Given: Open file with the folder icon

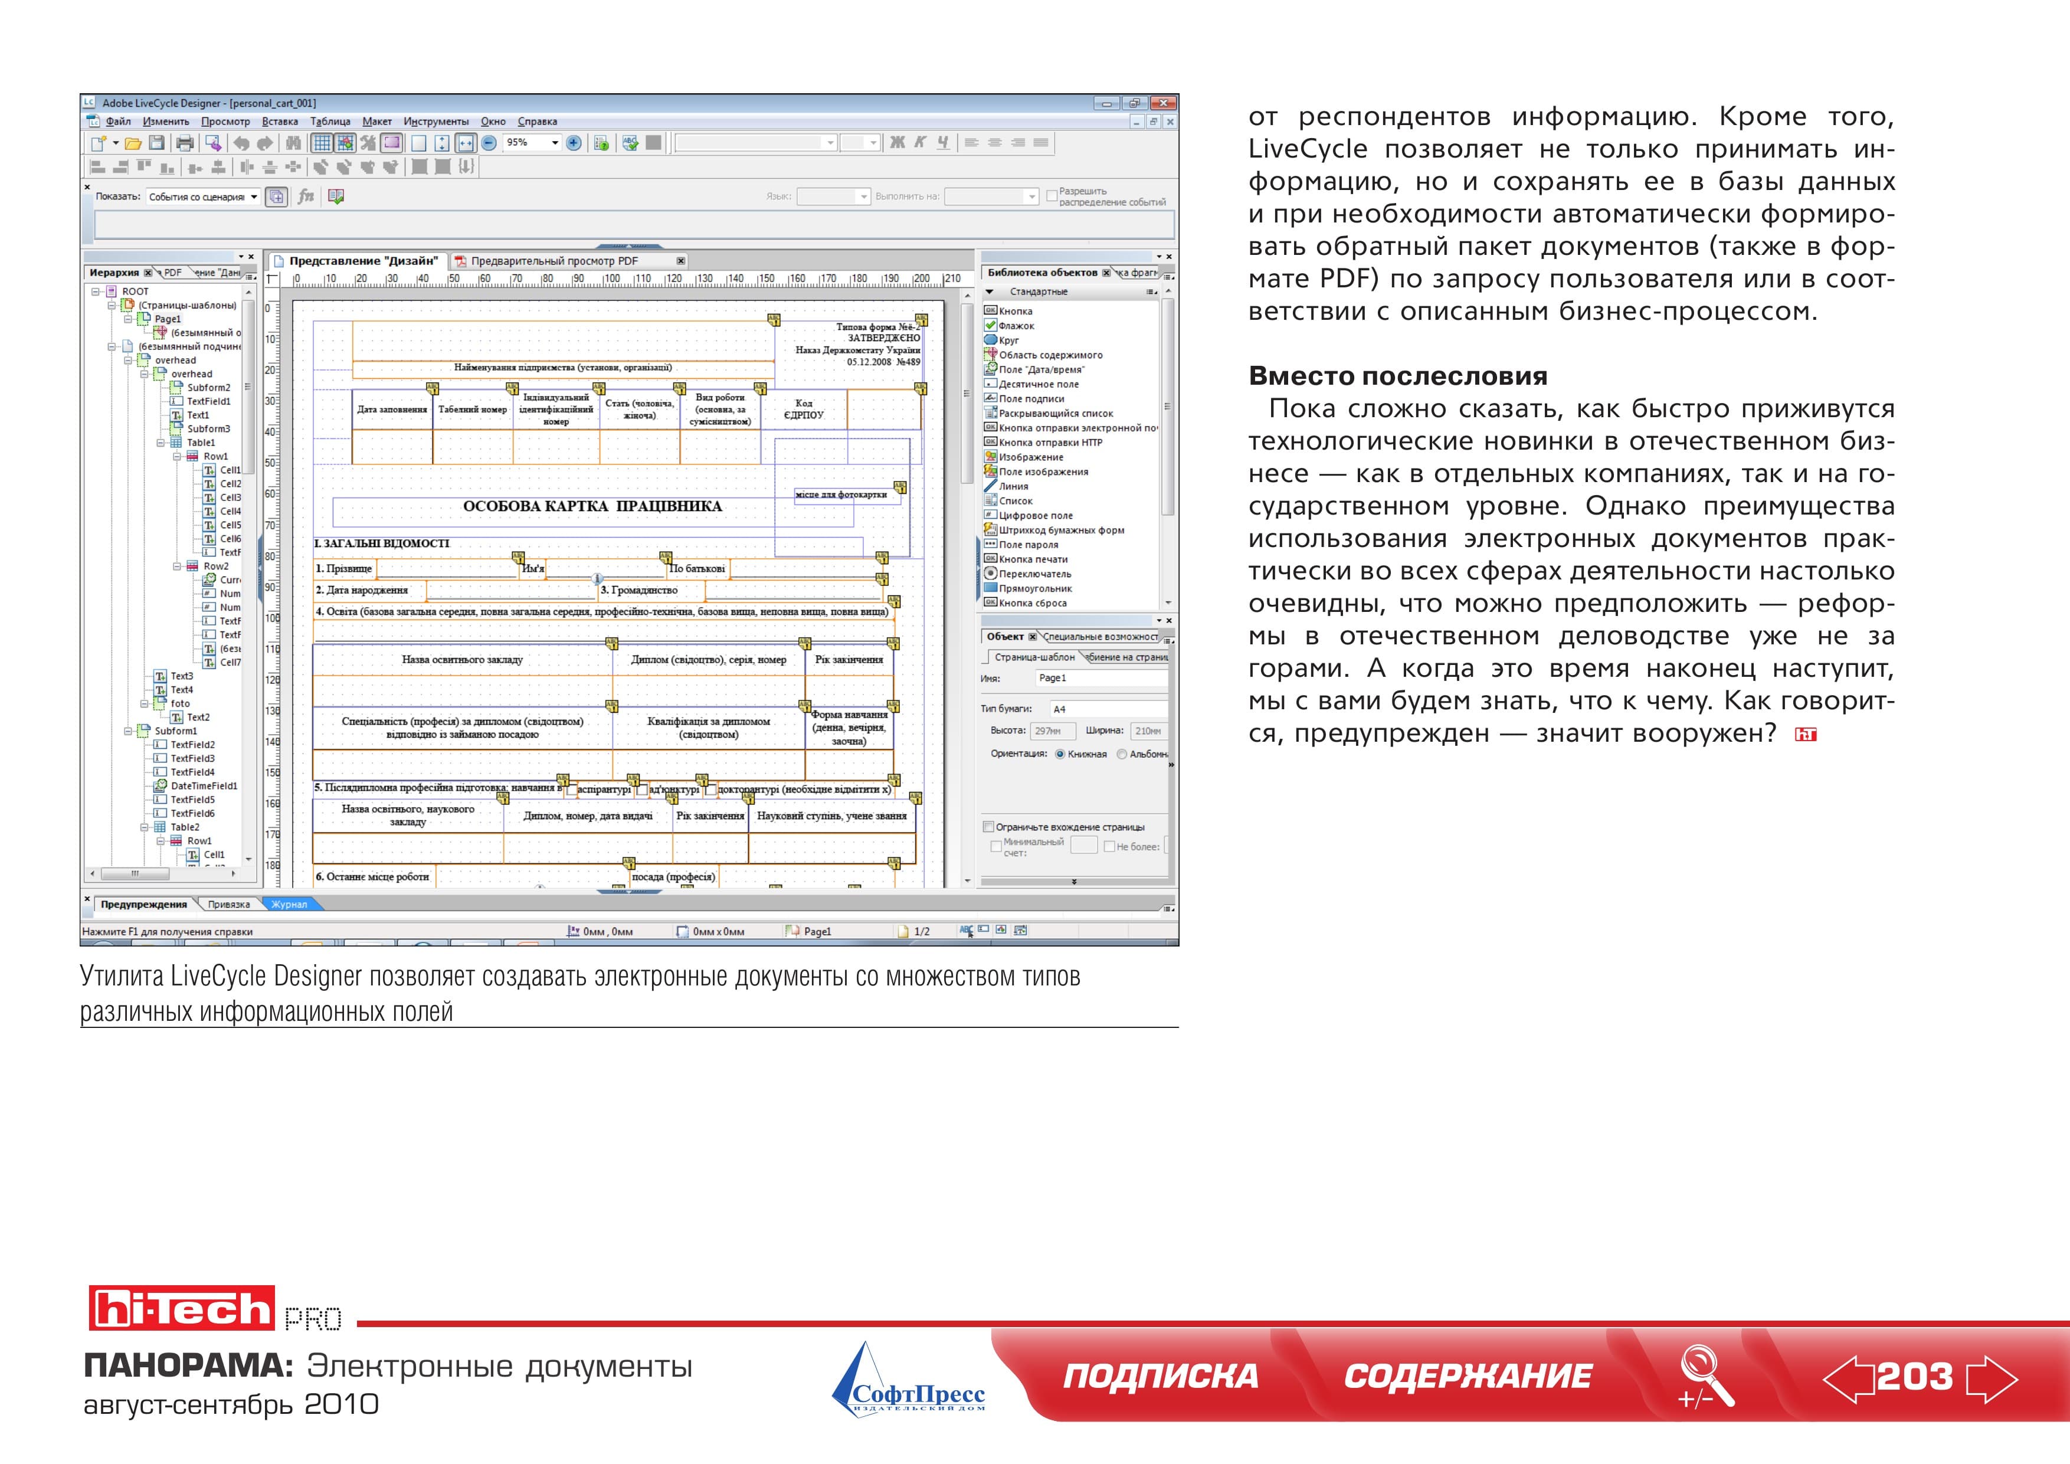Looking at the screenshot, I should coord(133,142).
